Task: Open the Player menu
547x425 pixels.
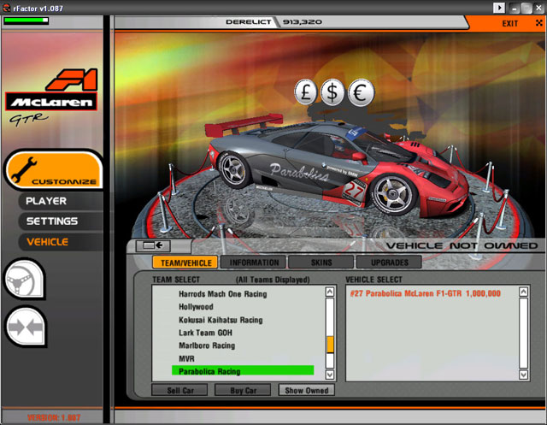Action: coord(46,201)
